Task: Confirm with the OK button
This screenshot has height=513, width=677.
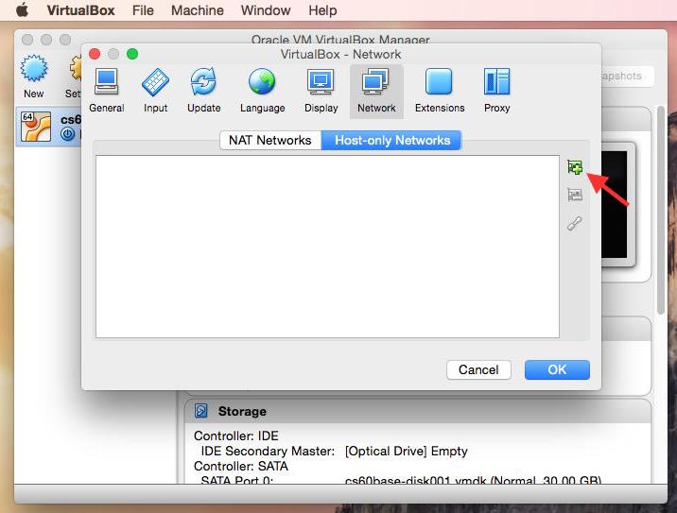Action: [x=557, y=369]
